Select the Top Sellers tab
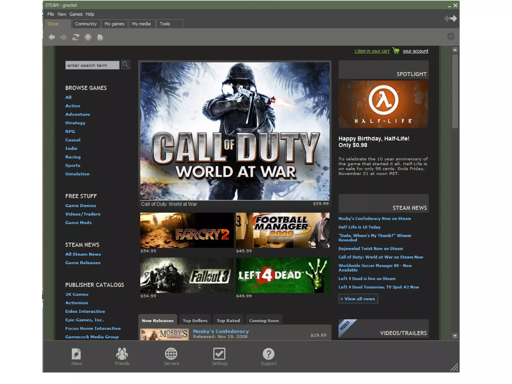 (195, 320)
